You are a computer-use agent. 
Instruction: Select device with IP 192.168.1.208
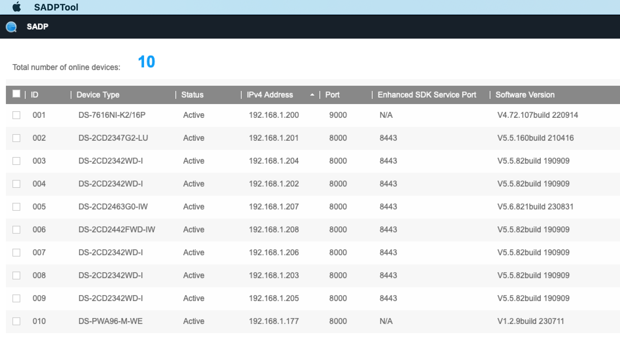(274, 230)
